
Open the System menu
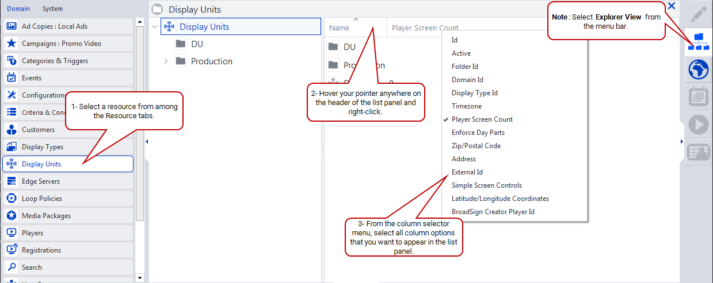[x=52, y=9]
